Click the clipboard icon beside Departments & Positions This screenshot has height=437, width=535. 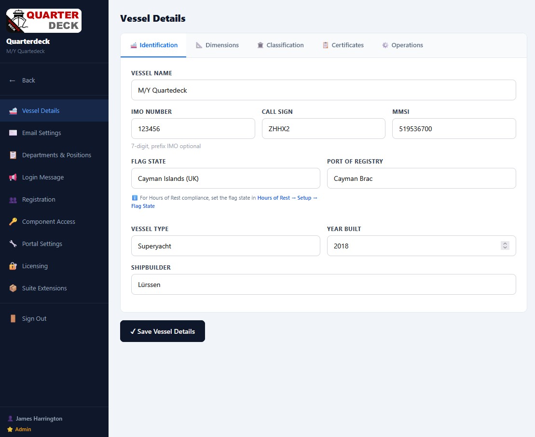pyautogui.click(x=13, y=155)
